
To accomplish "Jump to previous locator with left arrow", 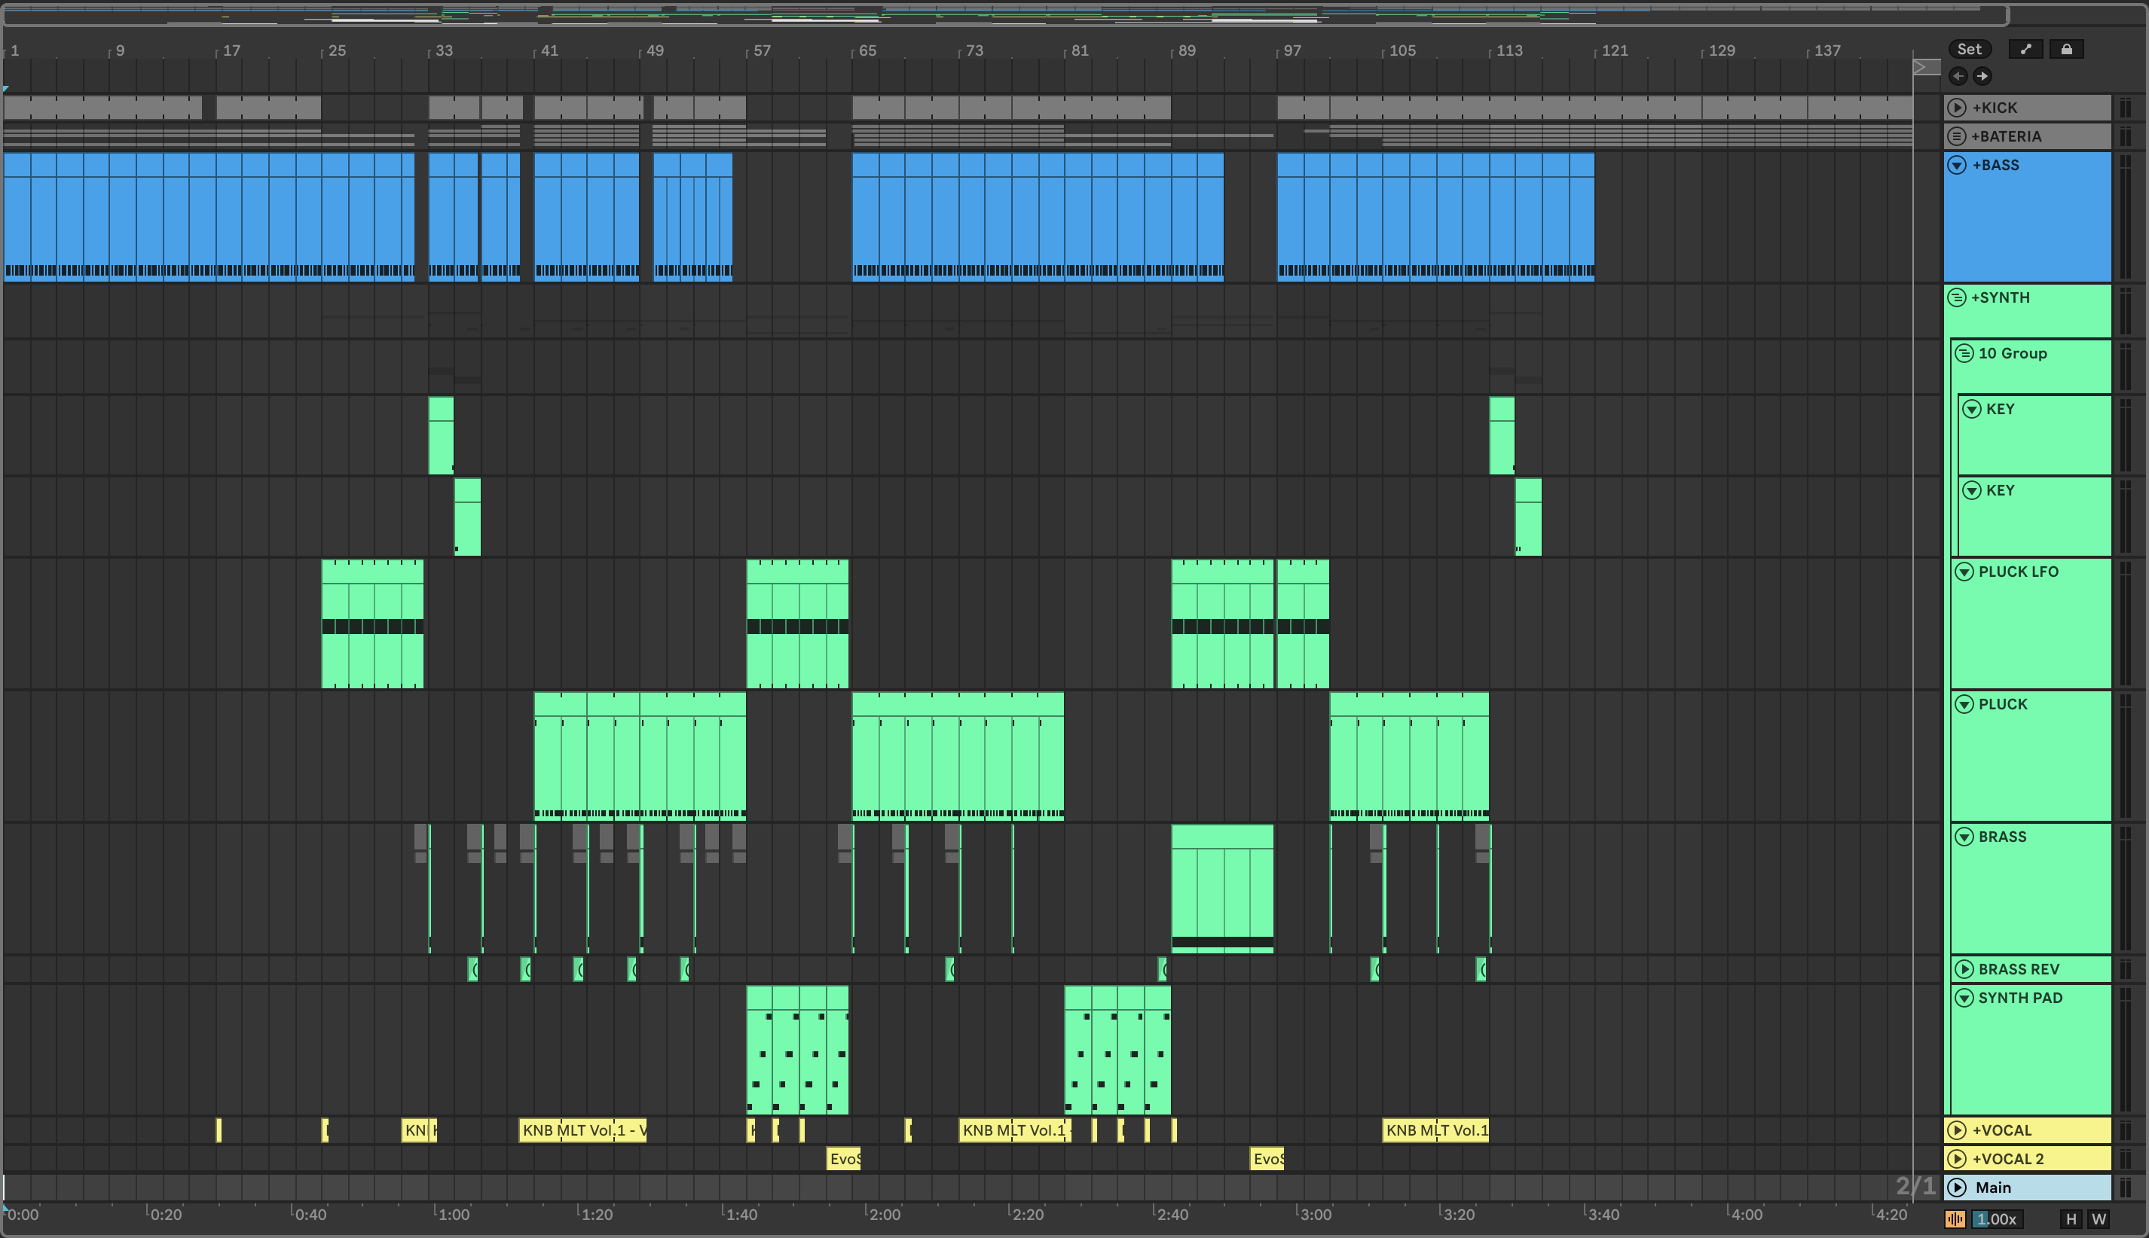I will click(x=1958, y=77).
